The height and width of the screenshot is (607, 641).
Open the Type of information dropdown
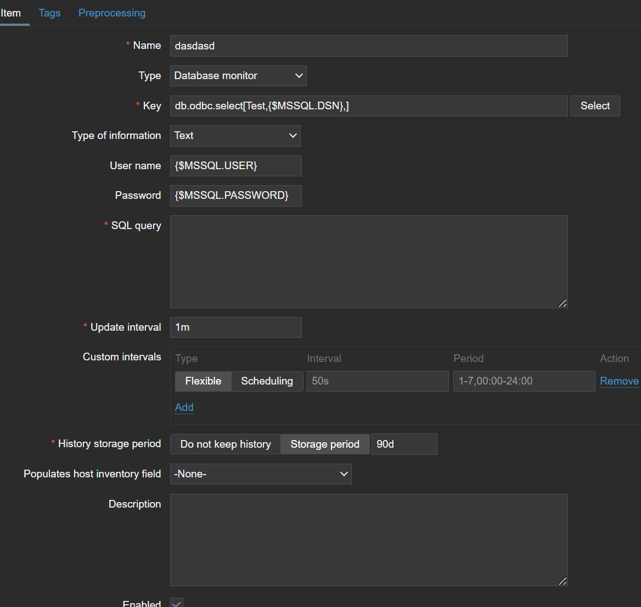click(235, 136)
